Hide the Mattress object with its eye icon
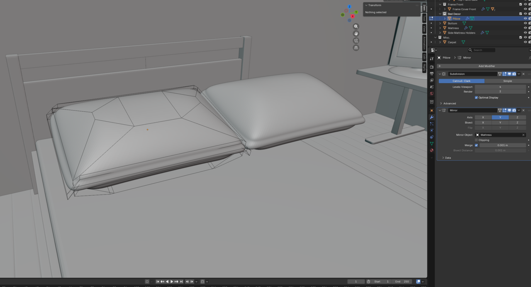531x287 pixels. click(526, 28)
